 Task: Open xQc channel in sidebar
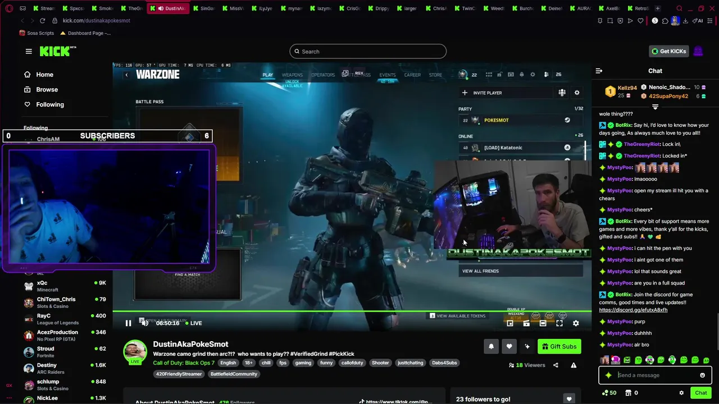pos(65,286)
